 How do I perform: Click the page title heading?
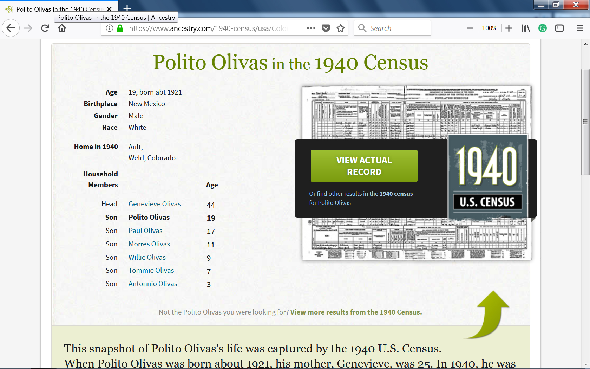(290, 63)
